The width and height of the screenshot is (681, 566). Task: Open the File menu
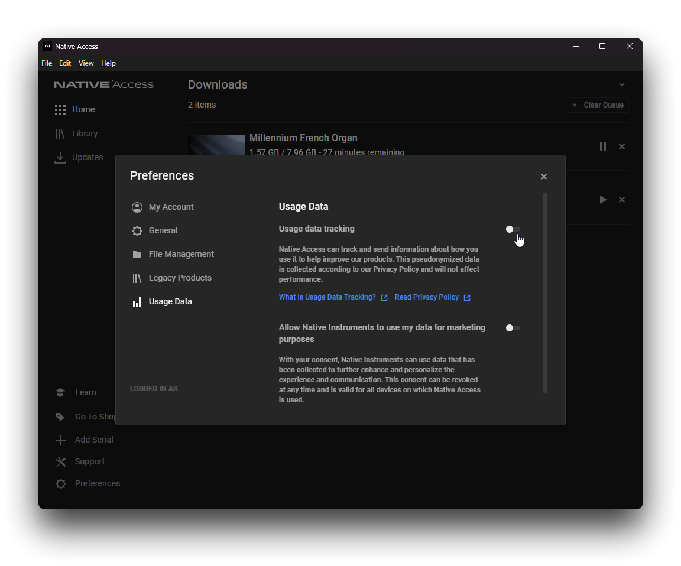coord(47,63)
